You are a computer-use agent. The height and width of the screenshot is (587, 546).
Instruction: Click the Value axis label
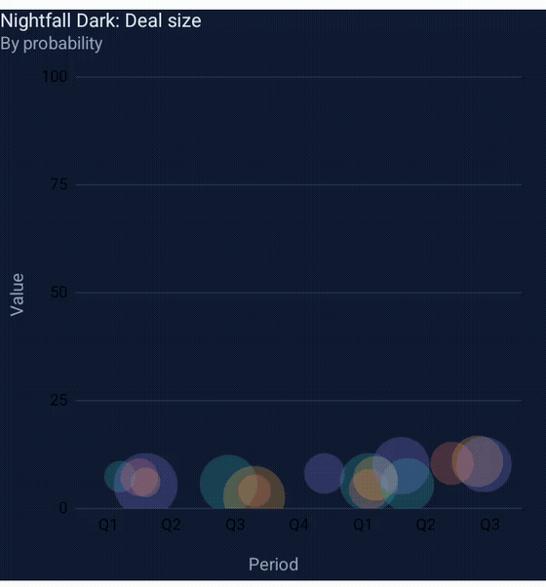point(18,295)
